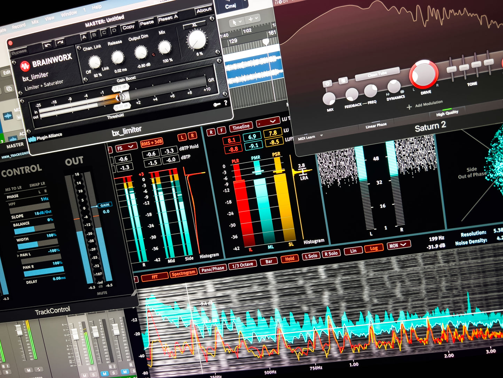This screenshot has height=378, width=503.
Task: Open the add-tool plus dropdown in DAW toolbar
Action: tap(253, 19)
